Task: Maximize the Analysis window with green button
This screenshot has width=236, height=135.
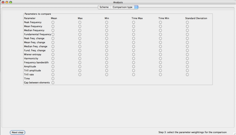Action: click(11, 2)
